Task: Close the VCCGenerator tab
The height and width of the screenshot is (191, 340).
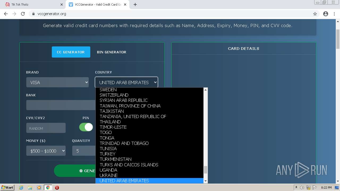Action: pos(125,5)
